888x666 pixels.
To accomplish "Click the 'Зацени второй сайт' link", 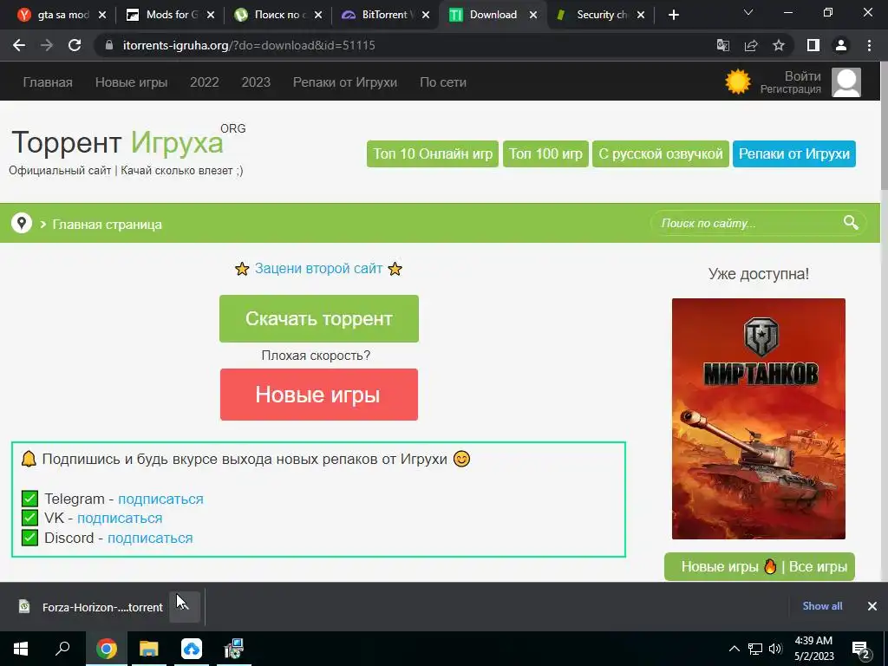I will pyautogui.click(x=319, y=269).
